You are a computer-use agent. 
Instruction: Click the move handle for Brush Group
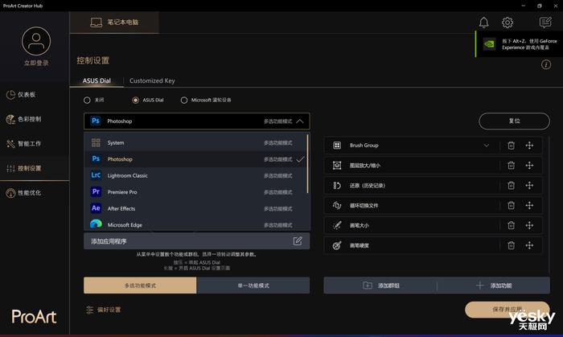tap(529, 146)
